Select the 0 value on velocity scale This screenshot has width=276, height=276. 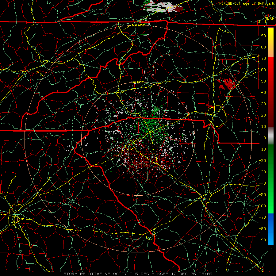(265, 138)
